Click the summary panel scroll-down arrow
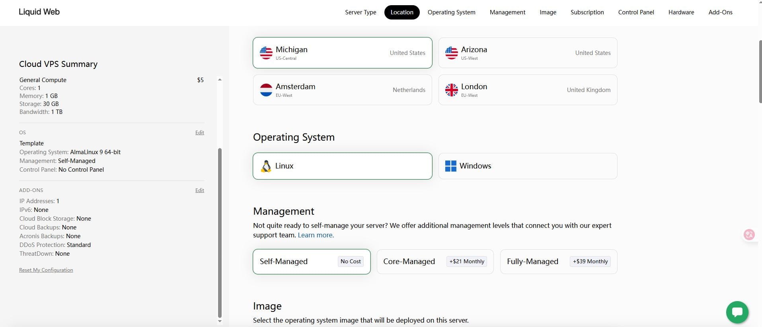762x327 pixels. [x=220, y=321]
